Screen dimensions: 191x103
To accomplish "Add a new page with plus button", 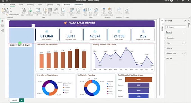I will 22,100.
